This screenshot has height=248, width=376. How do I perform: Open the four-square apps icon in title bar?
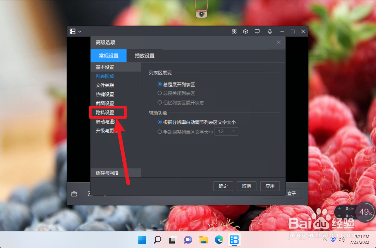(234, 32)
